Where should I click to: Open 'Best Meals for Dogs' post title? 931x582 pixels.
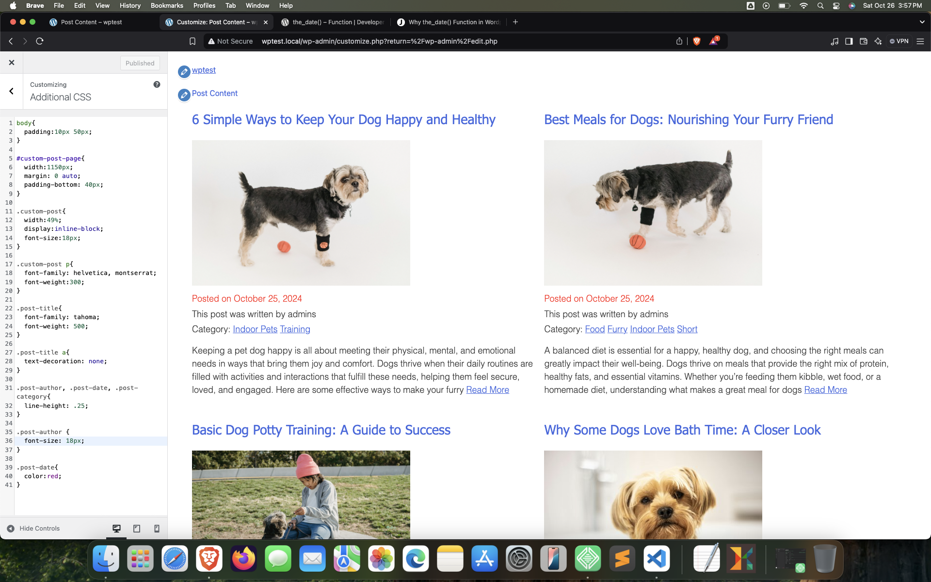point(689,119)
